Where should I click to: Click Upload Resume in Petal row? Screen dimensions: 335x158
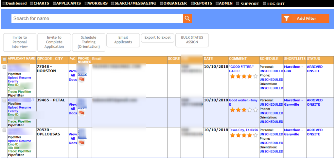coord(19,107)
